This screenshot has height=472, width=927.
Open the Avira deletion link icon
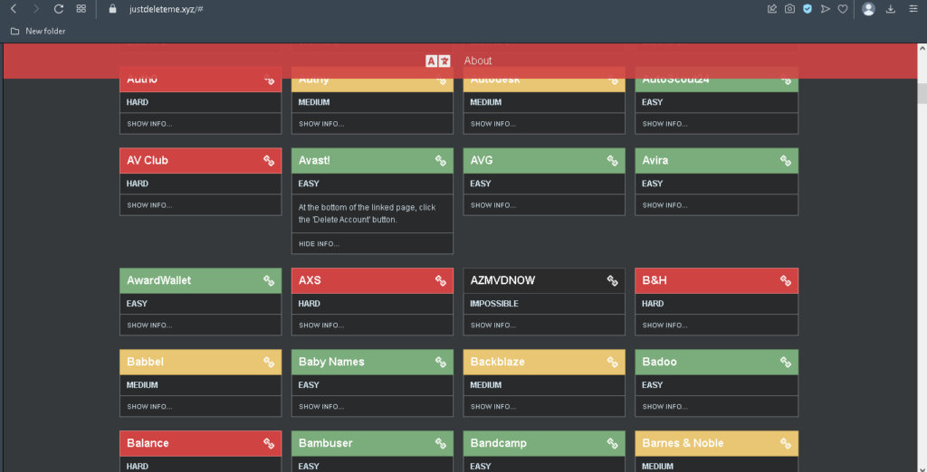click(786, 161)
